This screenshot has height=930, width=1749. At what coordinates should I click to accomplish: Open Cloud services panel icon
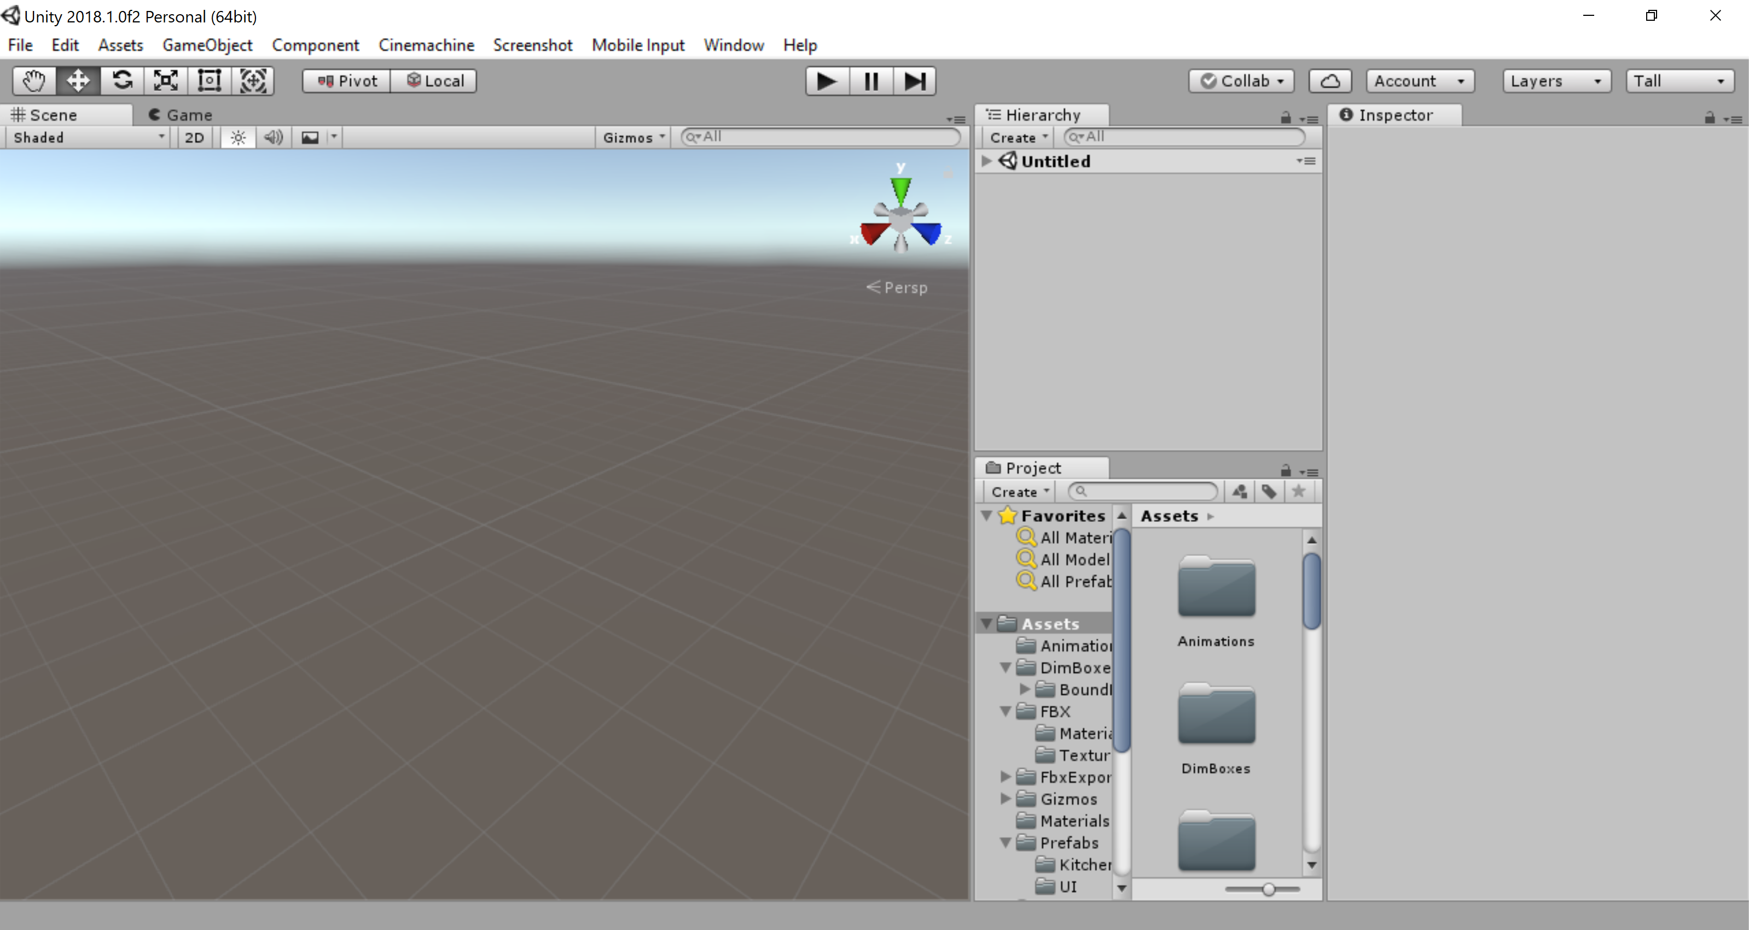point(1329,82)
